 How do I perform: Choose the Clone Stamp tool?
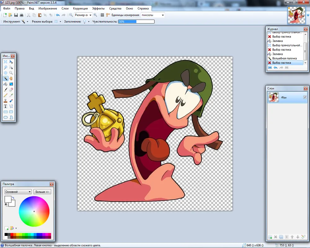pos(6,101)
